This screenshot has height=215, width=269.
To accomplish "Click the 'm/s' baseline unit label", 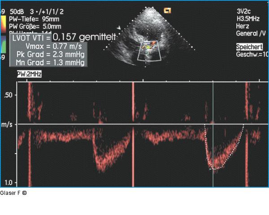I will pos(7,125).
